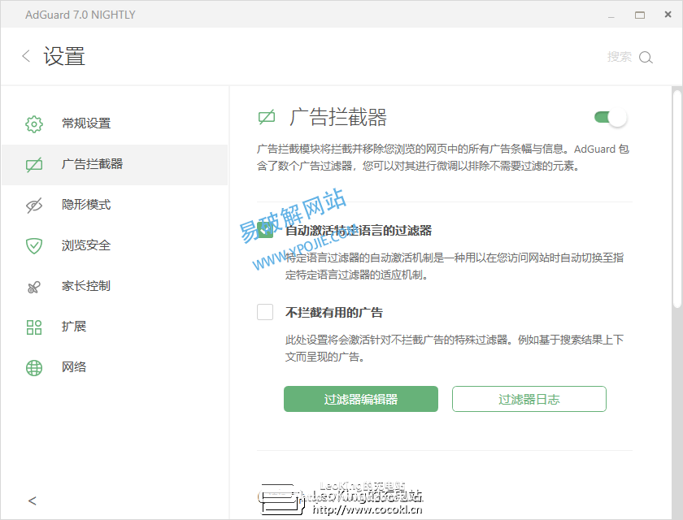
Task: Click the 不拦截有用的广告 label text
Action: pyautogui.click(x=333, y=313)
